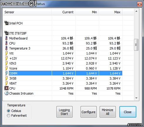Click the Motherboard thermometer icon
Viewport: 144px width, 127px height.
[x=6, y=38]
